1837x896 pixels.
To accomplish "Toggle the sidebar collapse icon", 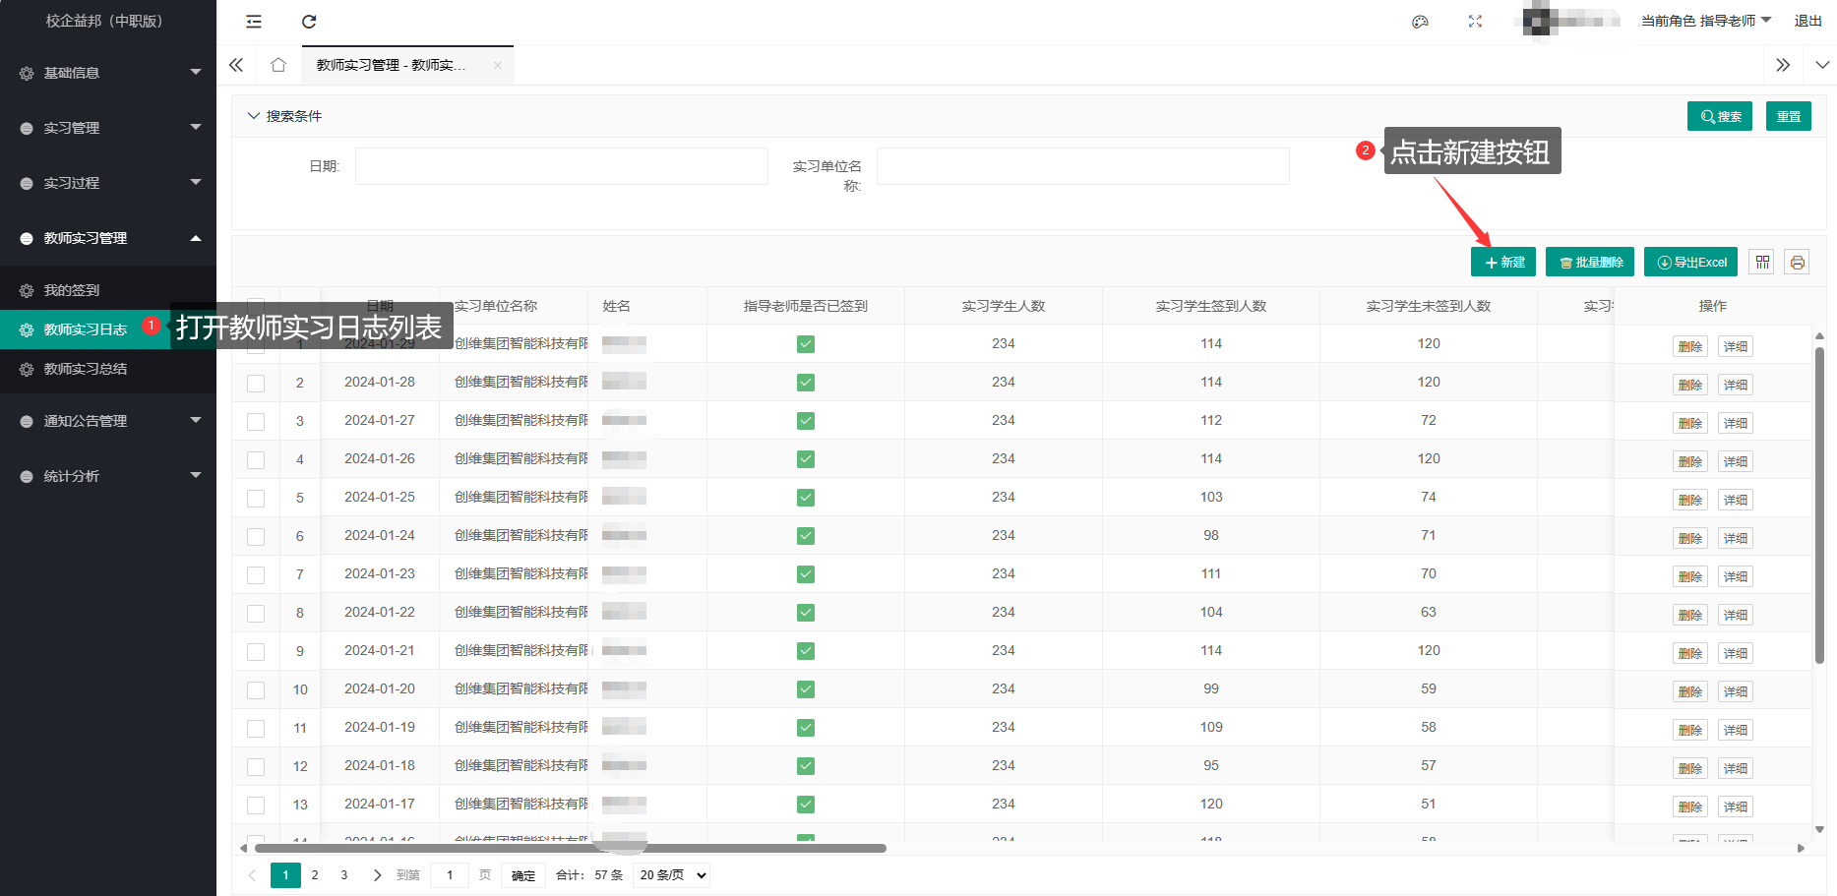I will (x=254, y=22).
